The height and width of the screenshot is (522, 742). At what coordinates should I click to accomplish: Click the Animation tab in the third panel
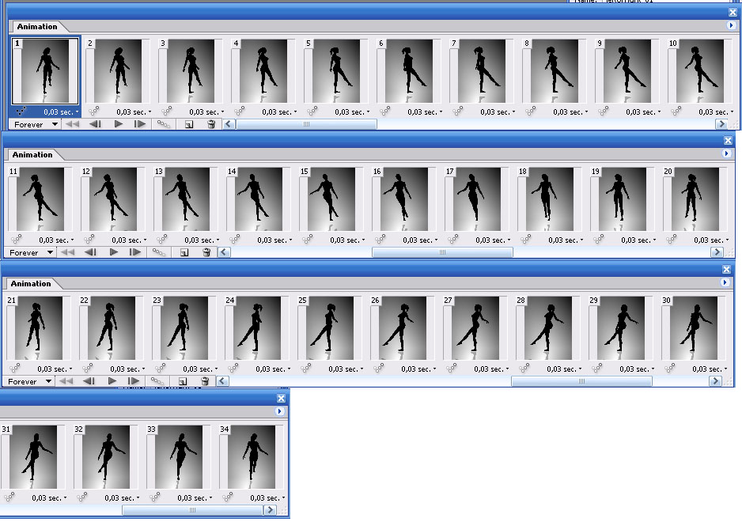pos(32,284)
